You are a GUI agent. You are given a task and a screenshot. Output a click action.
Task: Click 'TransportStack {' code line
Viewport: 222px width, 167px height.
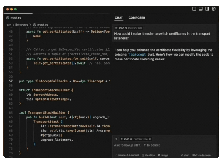48,122
